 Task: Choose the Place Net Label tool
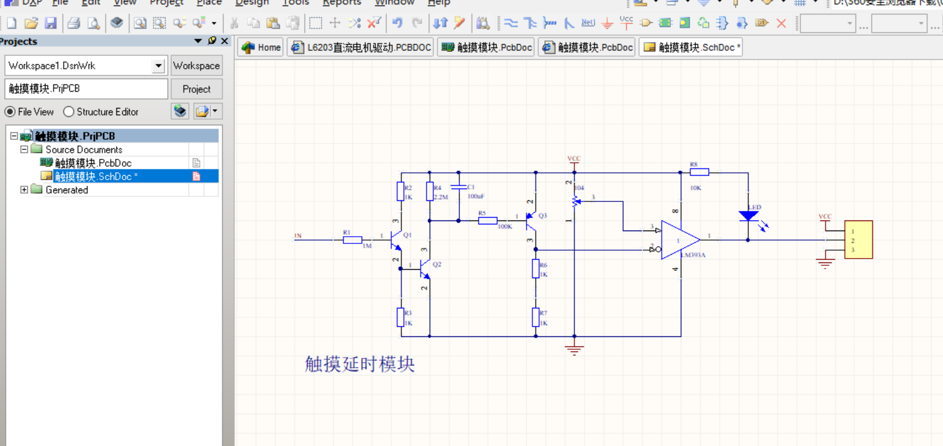coord(587,23)
